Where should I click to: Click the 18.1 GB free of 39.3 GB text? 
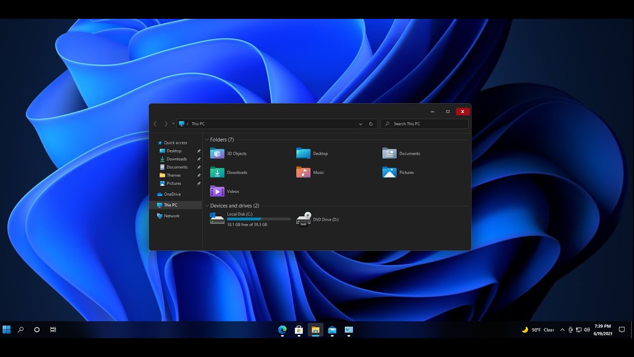(x=247, y=225)
